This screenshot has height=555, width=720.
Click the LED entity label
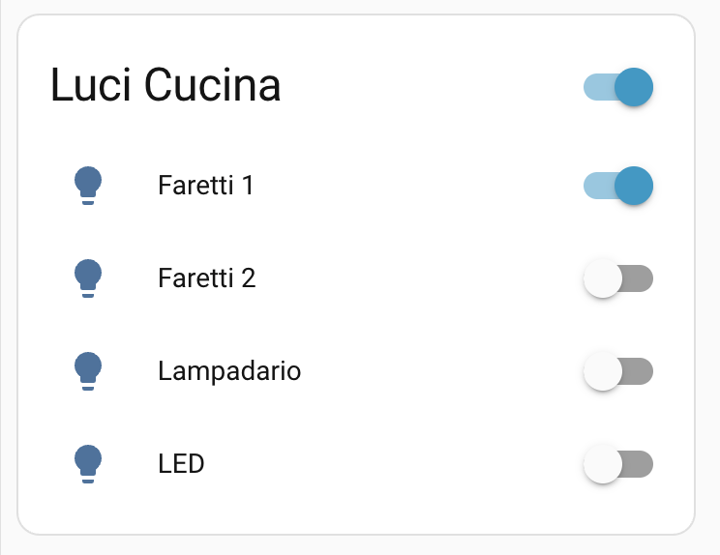pyautogui.click(x=181, y=464)
